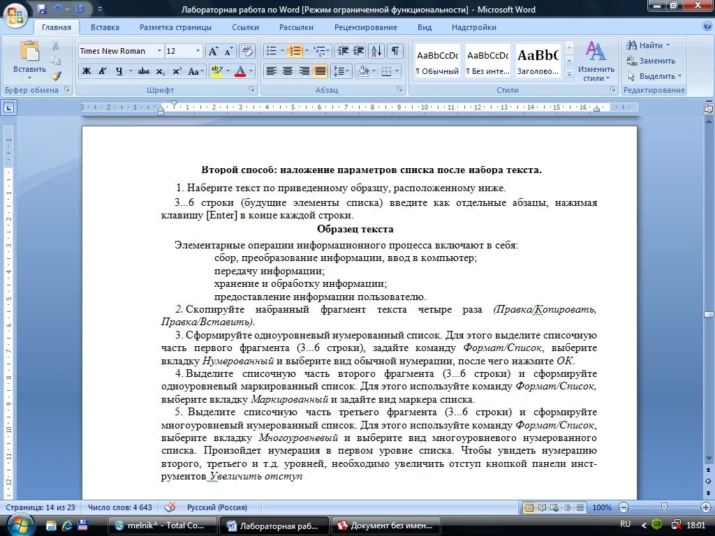Click the Office button logo
Image resolution: width=715 pixels, height=536 pixels.
coord(15,17)
